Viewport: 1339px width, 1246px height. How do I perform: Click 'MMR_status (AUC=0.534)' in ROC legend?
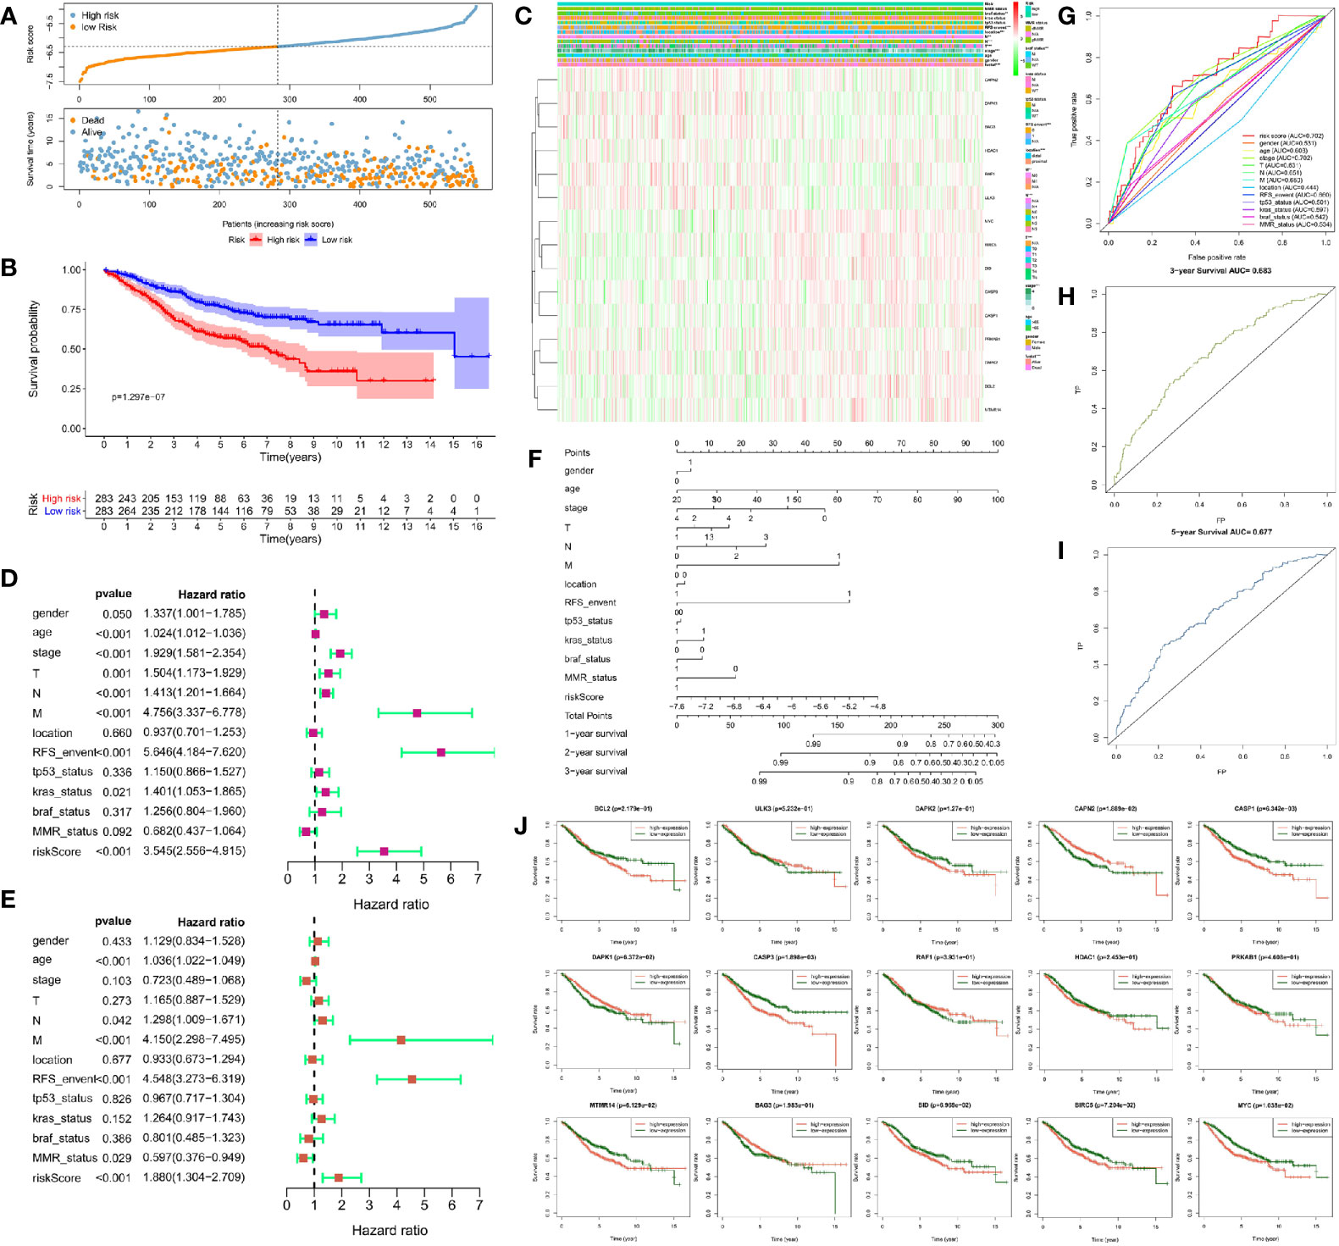click(1286, 224)
